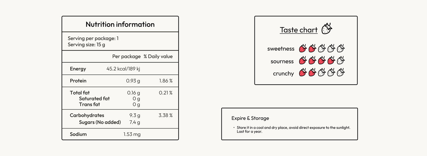Click the Taste chart heading
The width and height of the screenshot is (427, 156).
coord(299,30)
